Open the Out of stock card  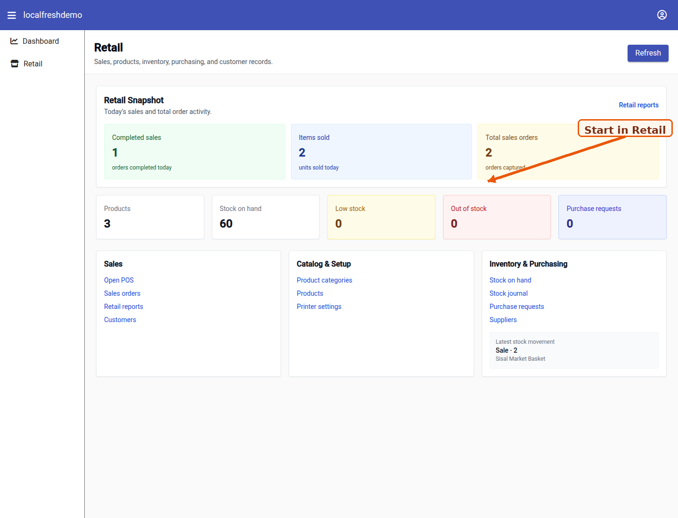pyautogui.click(x=497, y=217)
